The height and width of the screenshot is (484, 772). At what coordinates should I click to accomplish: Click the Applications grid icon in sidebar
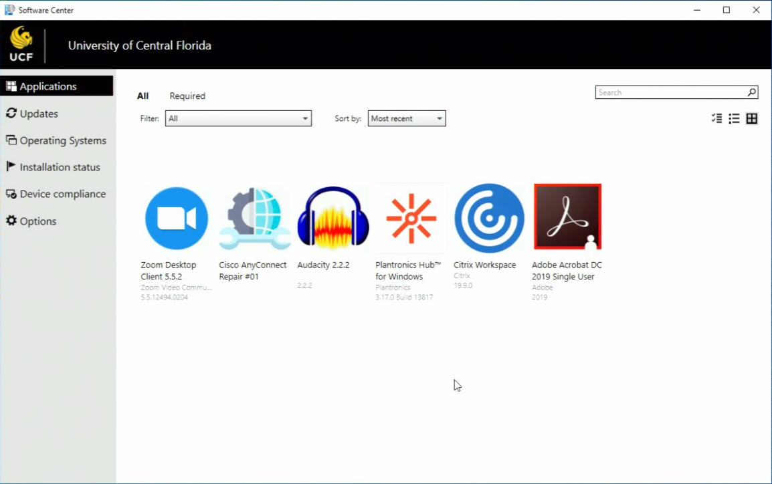pos(11,86)
